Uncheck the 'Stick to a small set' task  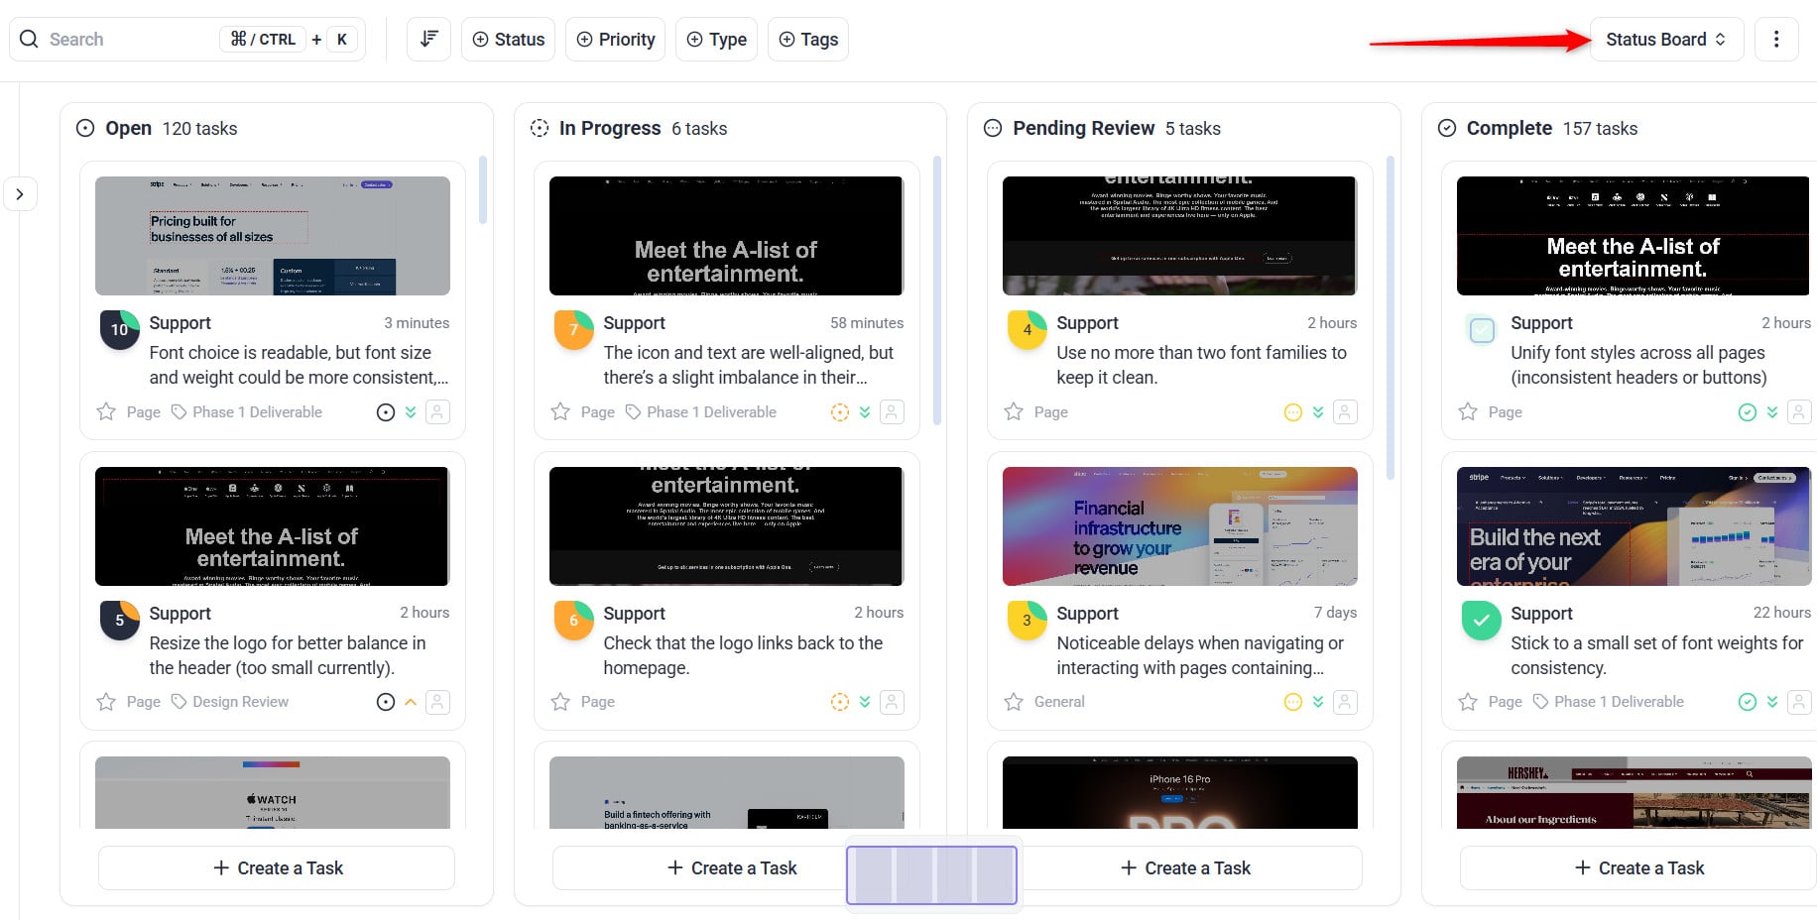(x=1481, y=621)
